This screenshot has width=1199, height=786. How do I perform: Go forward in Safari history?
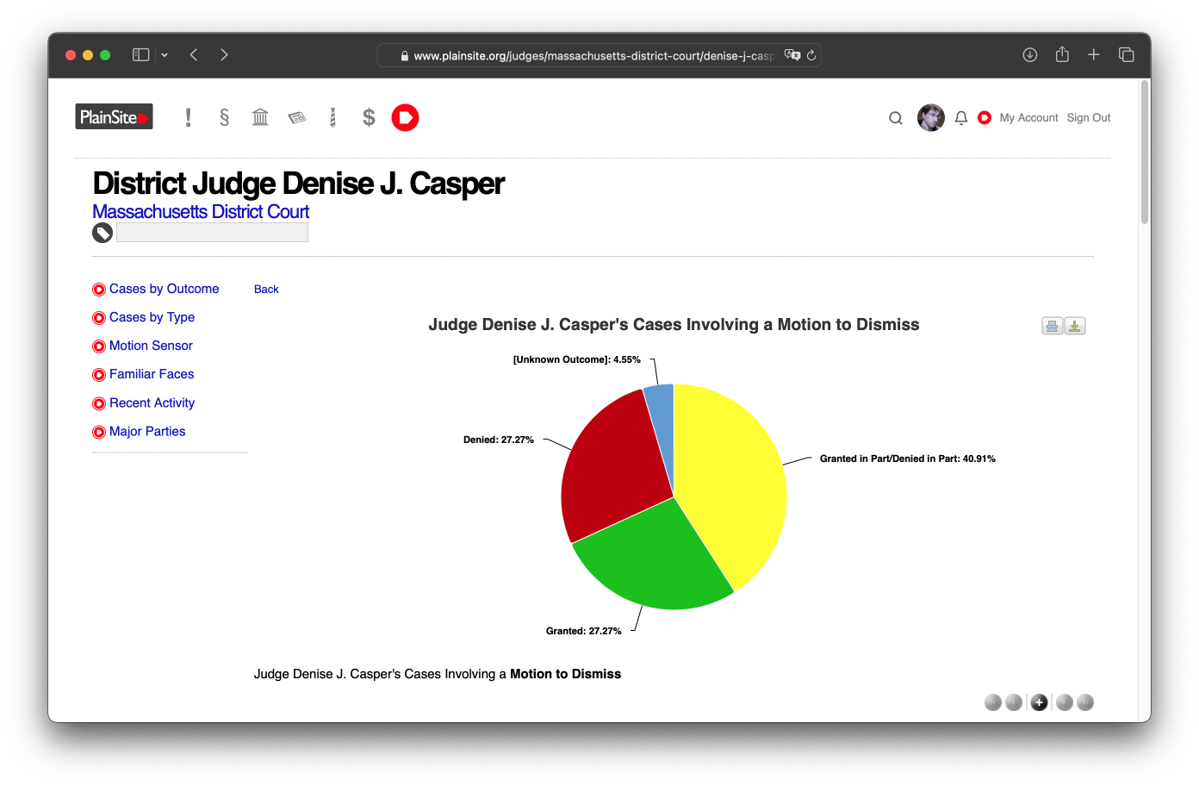point(224,54)
